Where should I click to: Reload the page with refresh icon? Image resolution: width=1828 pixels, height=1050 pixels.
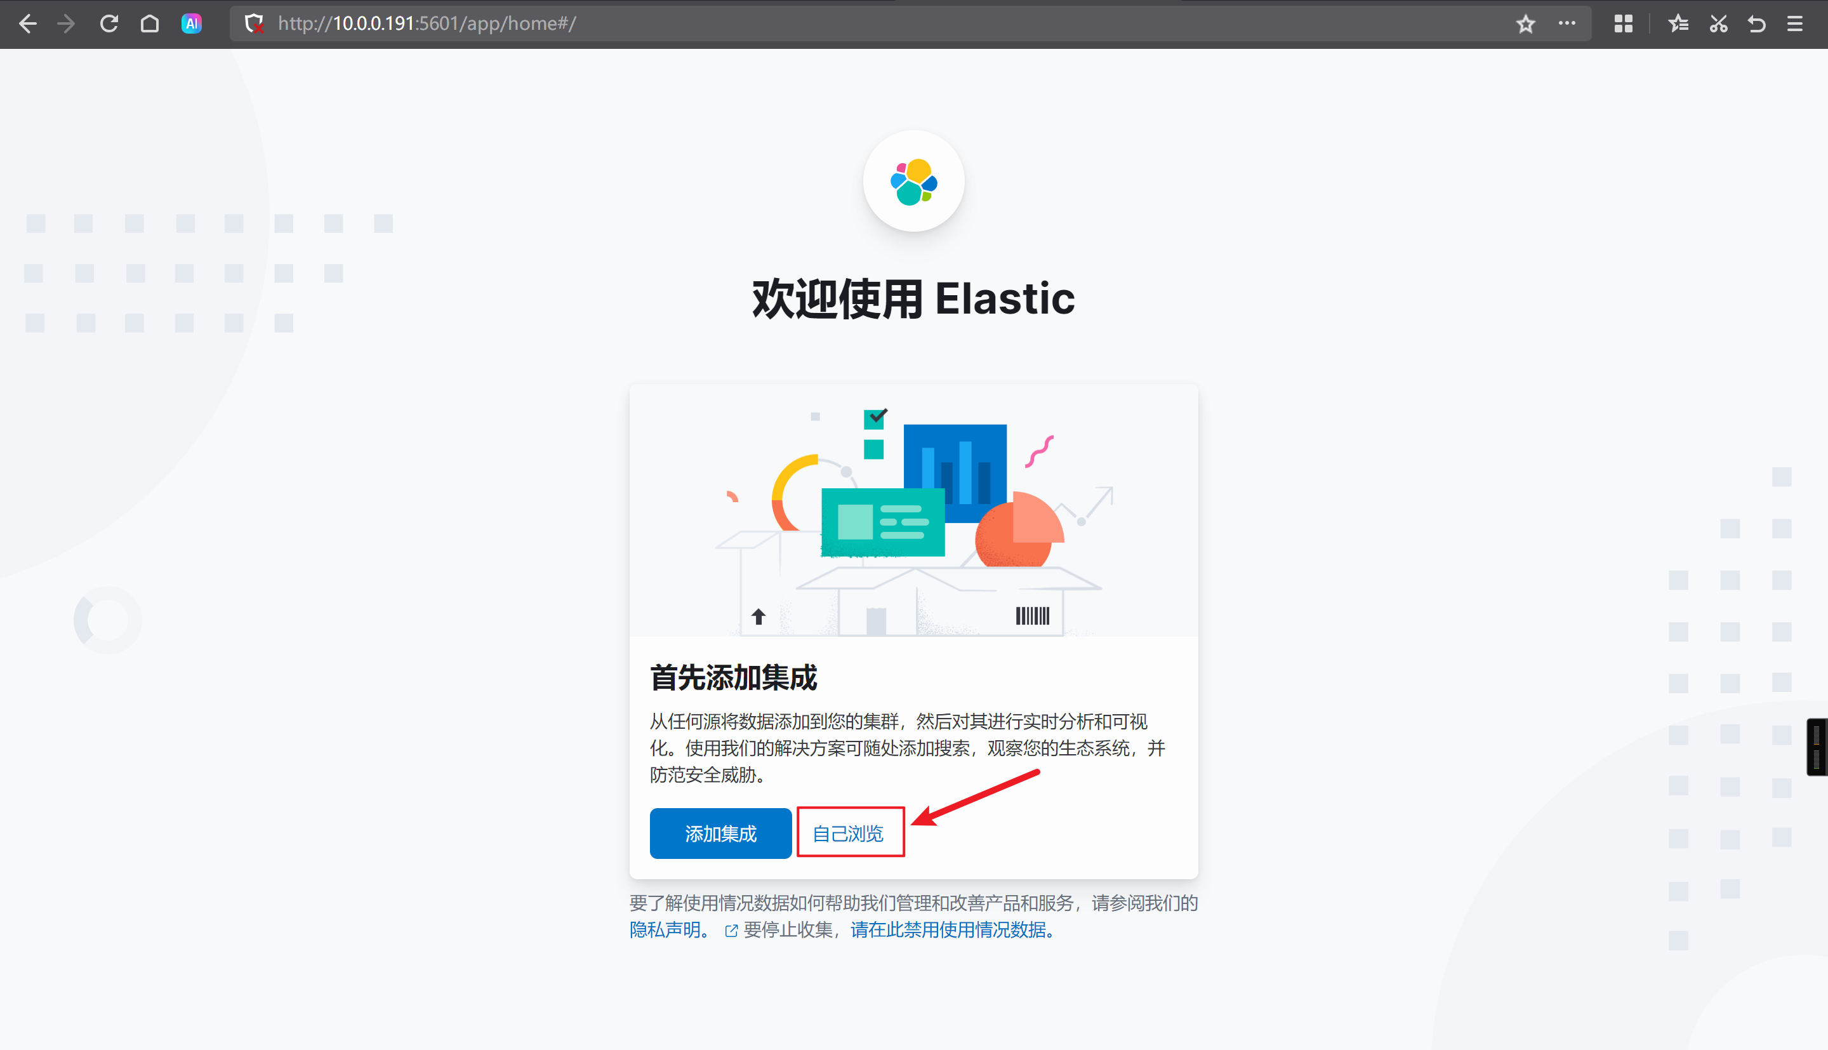coord(109,23)
